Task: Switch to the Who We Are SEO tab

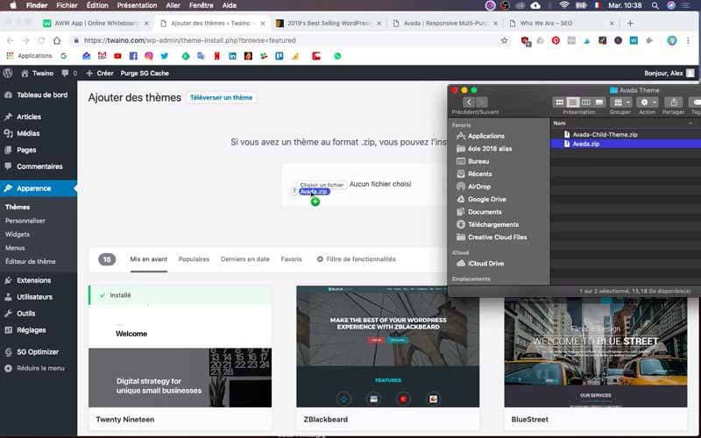Action: (x=561, y=24)
